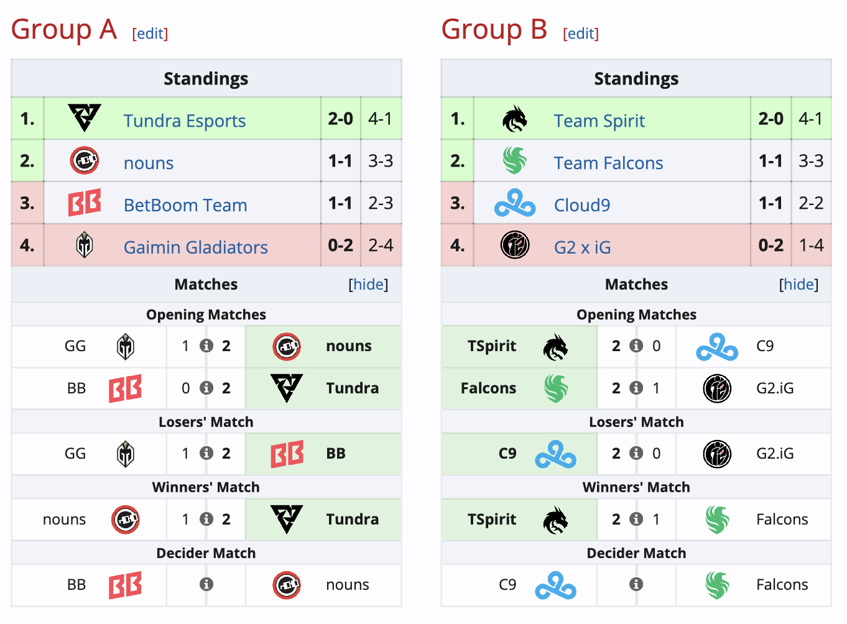Click the Cloud9 team name link
The height and width of the screenshot is (624, 847).
coord(581,204)
